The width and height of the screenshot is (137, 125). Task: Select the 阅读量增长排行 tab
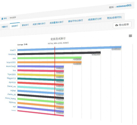[57, 22]
